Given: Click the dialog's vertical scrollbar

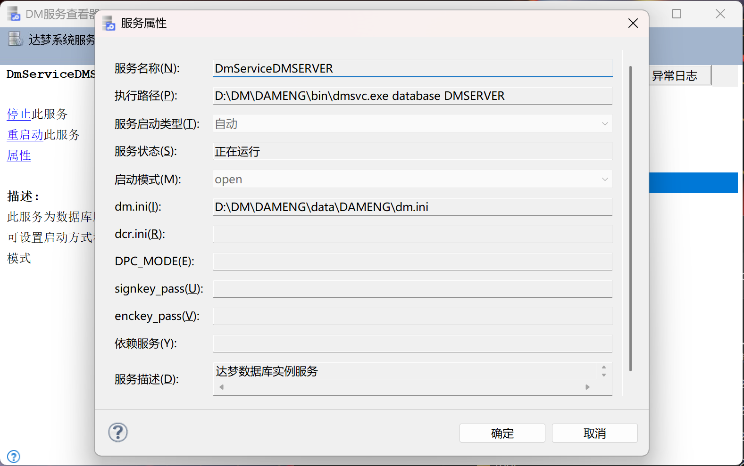Looking at the screenshot, I should (630, 219).
